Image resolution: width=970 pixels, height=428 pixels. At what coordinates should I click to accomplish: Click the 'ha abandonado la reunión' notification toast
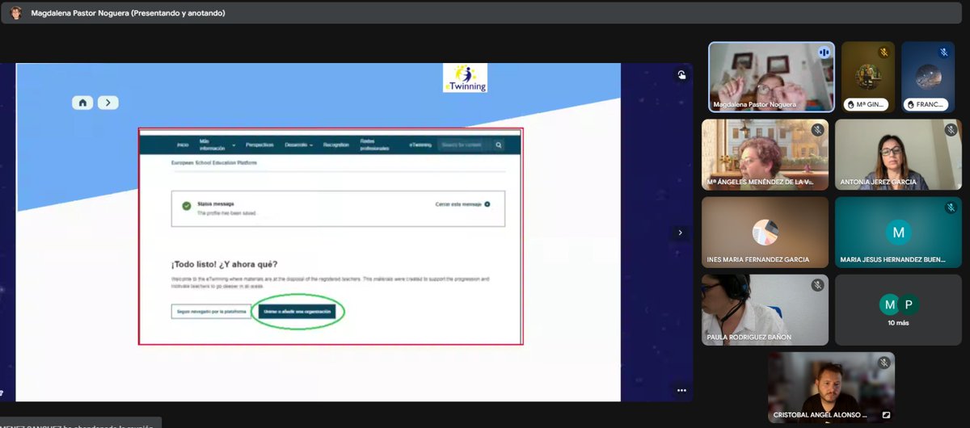point(81,423)
